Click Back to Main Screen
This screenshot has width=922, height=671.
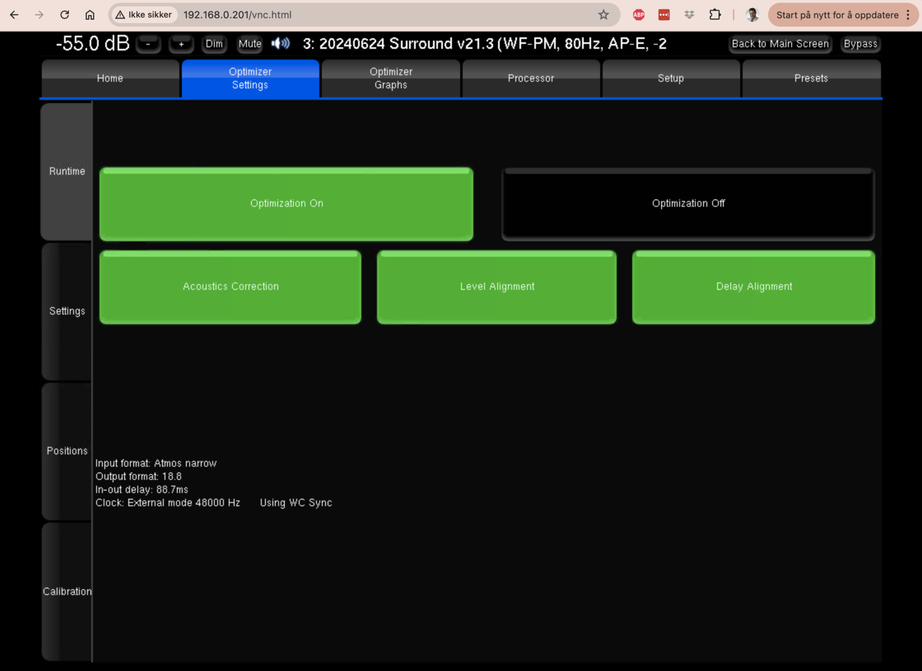pyautogui.click(x=780, y=44)
